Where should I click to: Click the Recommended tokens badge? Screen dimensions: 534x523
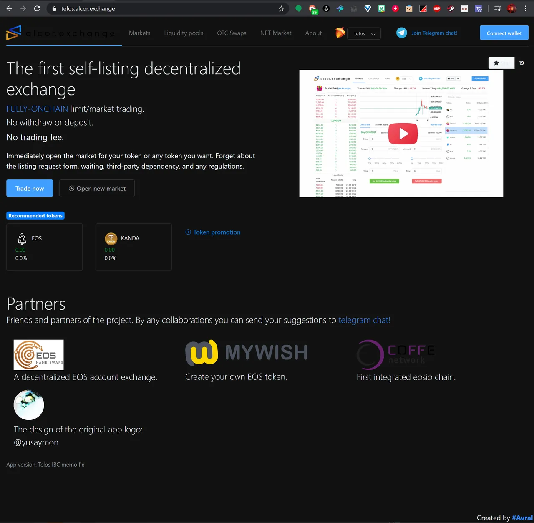point(35,216)
